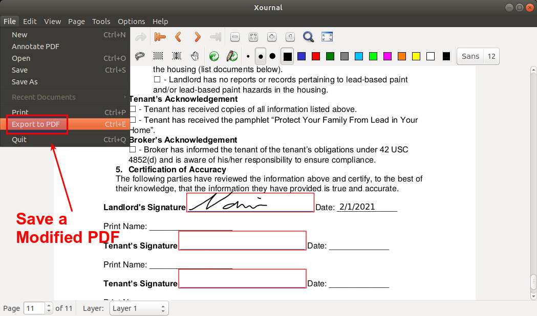Screen dimensions: 537x316
Task: Pick the dark green color swatch
Action: click(330, 56)
